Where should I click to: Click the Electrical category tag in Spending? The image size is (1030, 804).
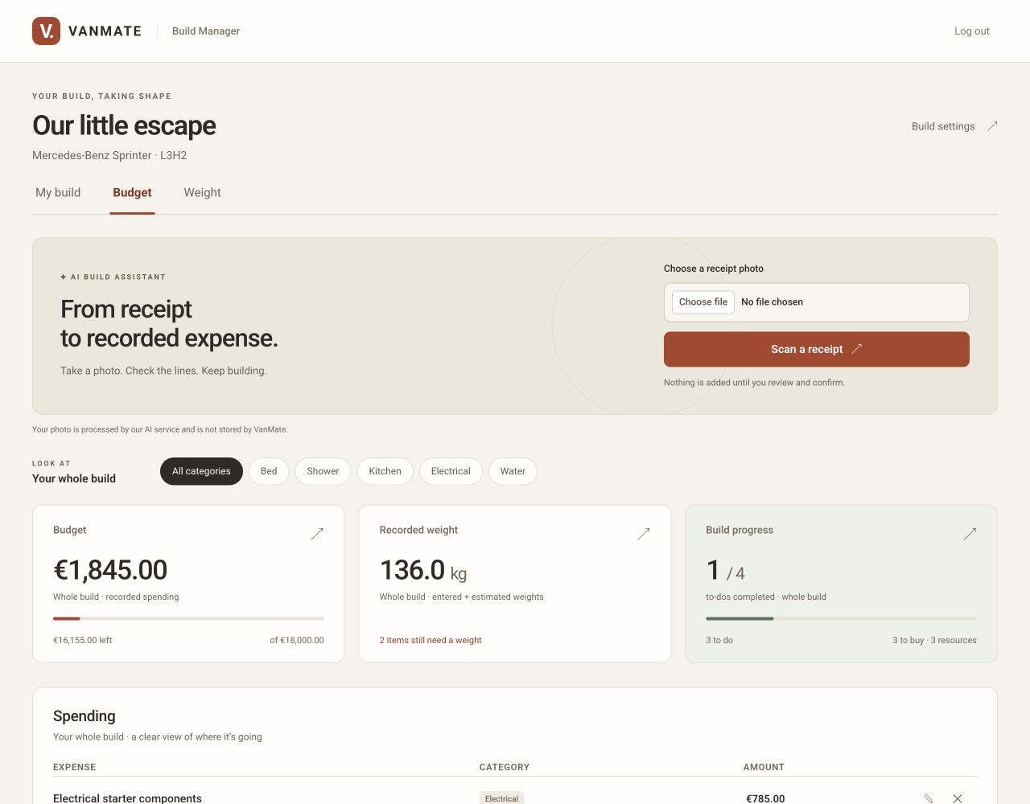point(501,798)
